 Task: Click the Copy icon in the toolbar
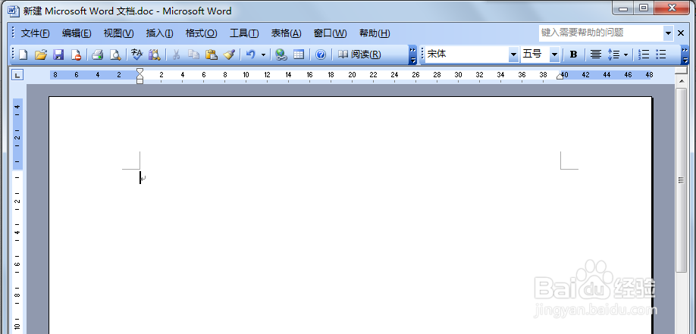point(193,55)
